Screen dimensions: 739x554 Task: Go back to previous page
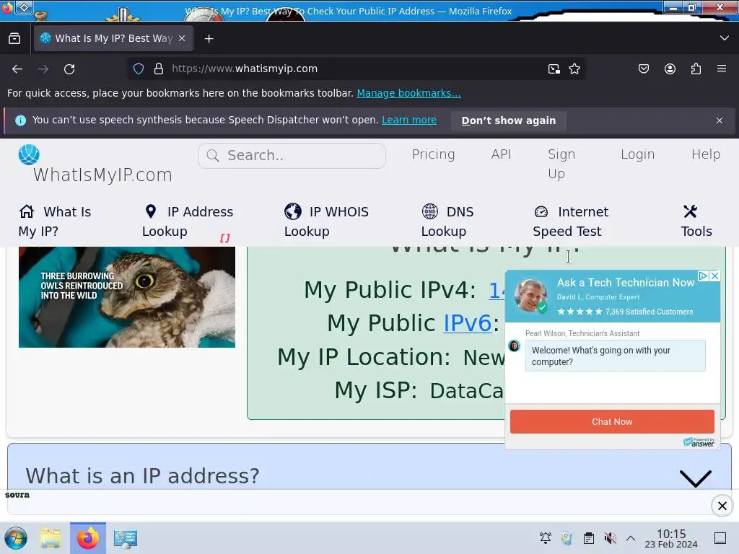(x=17, y=69)
